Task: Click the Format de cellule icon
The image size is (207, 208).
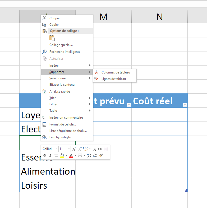Action: click(44, 124)
